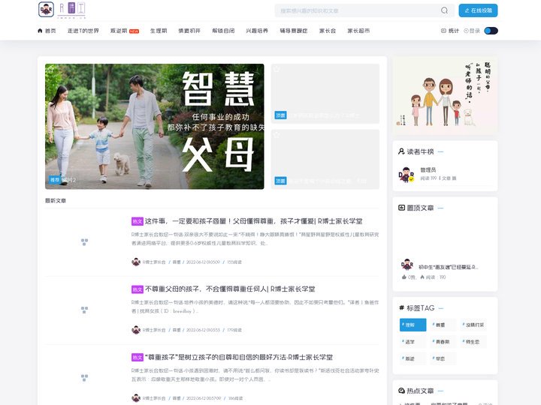Open the 家长超市 nav item
The height and width of the screenshot is (405, 541).
pos(358,31)
